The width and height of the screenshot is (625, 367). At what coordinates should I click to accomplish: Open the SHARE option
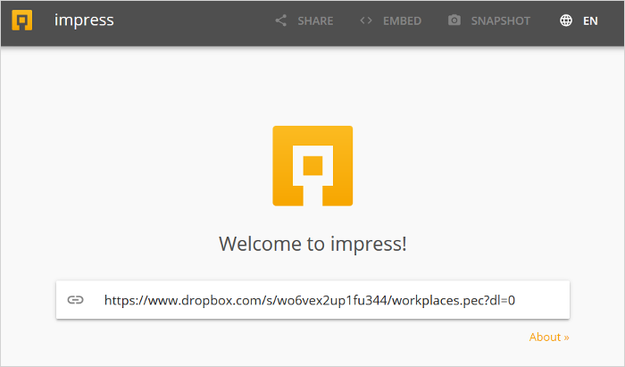click(315, 21)
